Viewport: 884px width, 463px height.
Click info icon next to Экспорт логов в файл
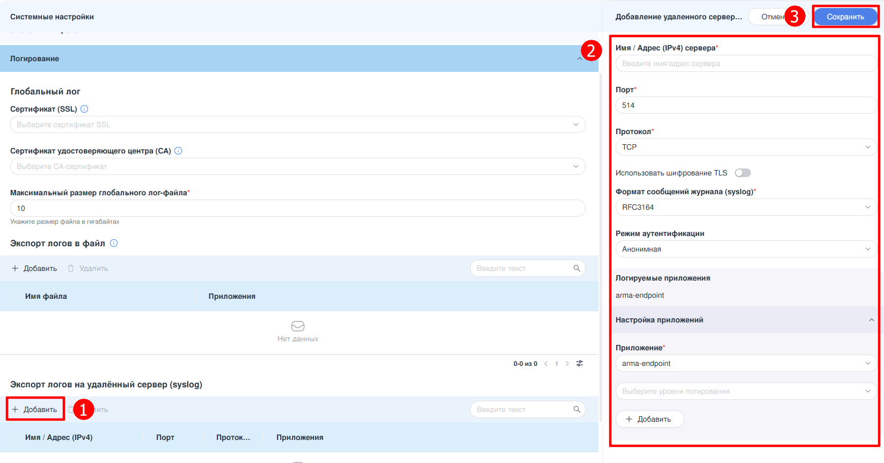pos(114,243)
